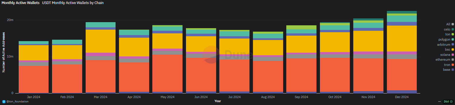Viewport: 455px width, 105px height.
Task: Click the ton_foundation shield icon
Action: tap(4, 102)
